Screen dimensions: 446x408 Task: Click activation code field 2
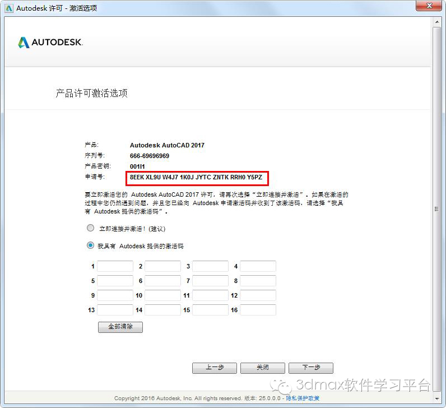click(162, 266)
